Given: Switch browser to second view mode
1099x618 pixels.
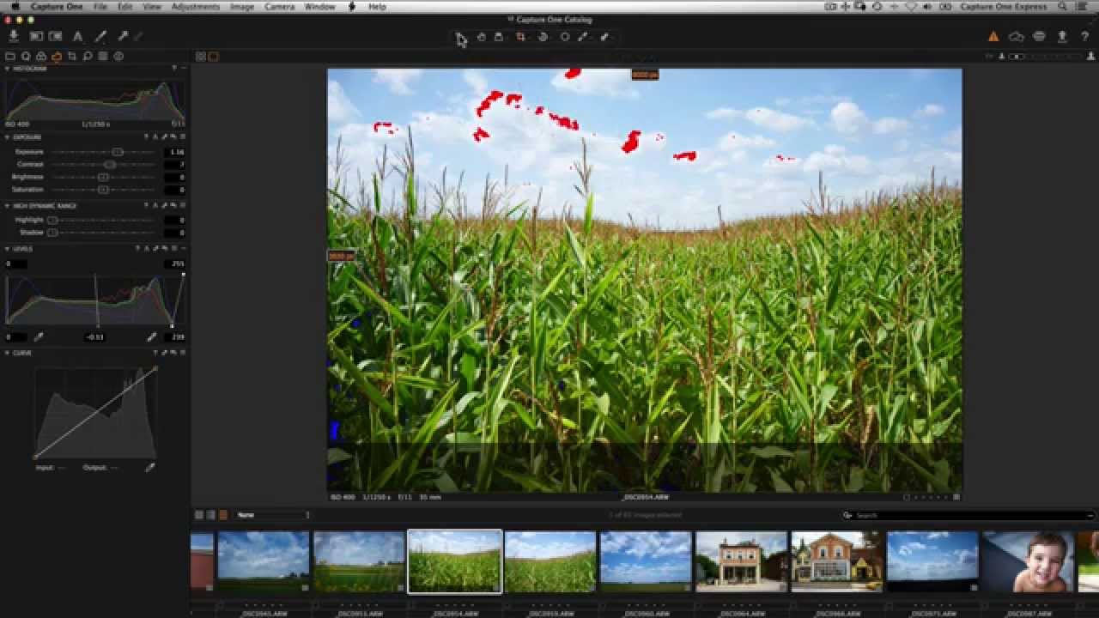Looking at the screenshot, I should (x=211, y=515).
